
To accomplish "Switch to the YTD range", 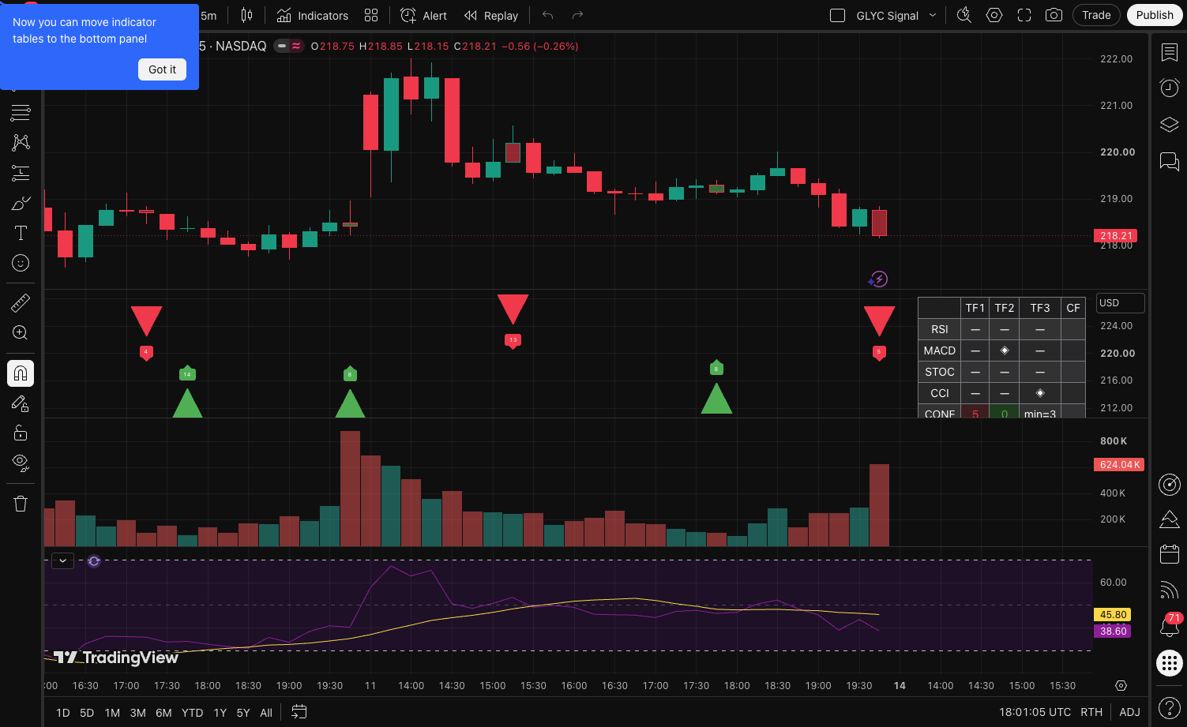I will (x=192, y=712).
